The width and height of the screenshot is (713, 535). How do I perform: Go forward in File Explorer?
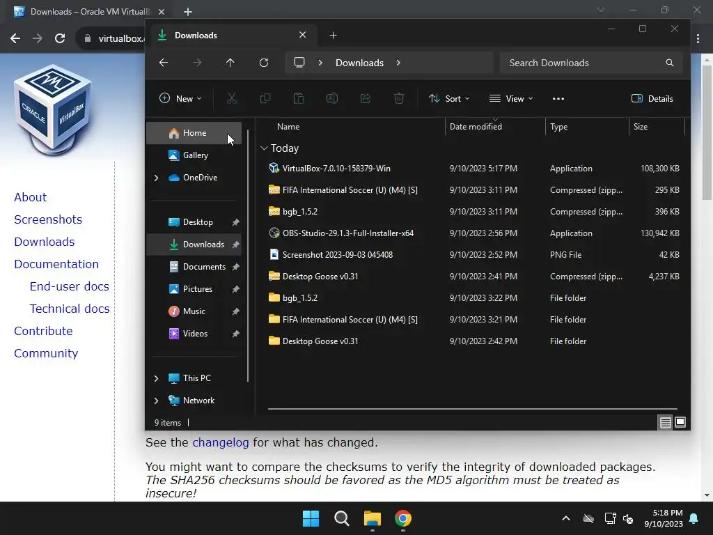(x=197, y=63)
